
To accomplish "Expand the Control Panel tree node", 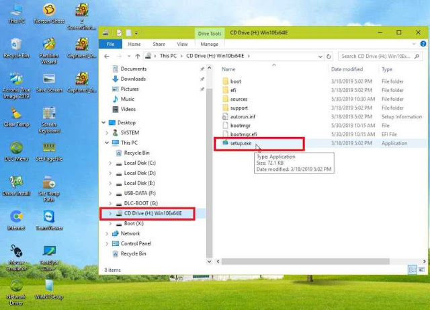I will [107, 243].
